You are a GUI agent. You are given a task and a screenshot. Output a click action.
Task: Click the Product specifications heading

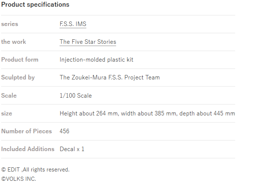35,4
